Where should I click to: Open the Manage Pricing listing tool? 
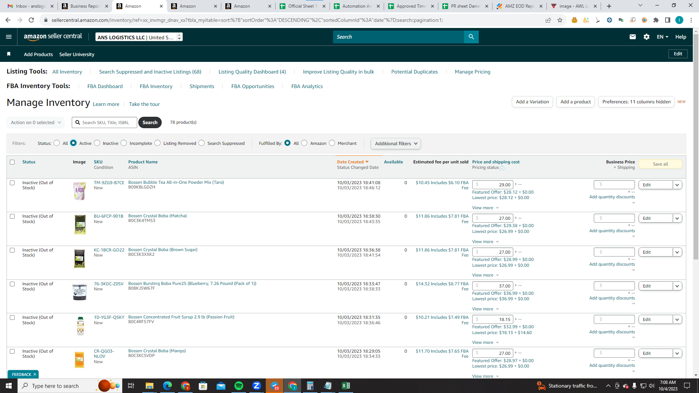point(473,72)
